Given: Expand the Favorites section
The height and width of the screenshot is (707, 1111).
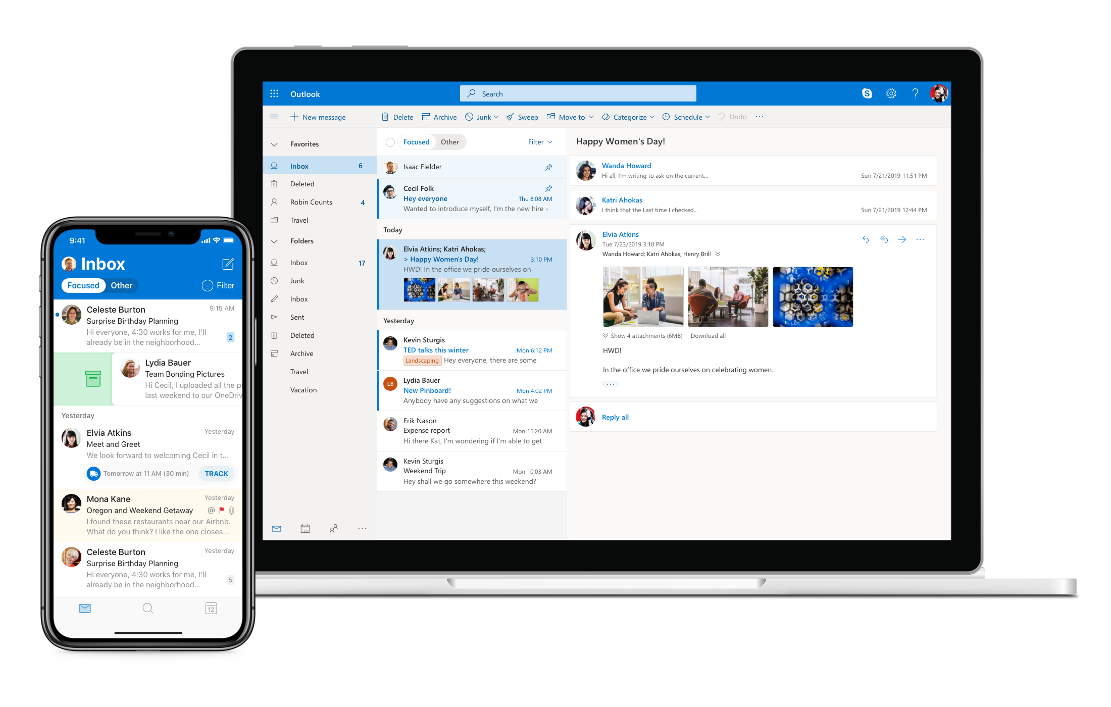Looking at the screenshot, I should 275,144.
